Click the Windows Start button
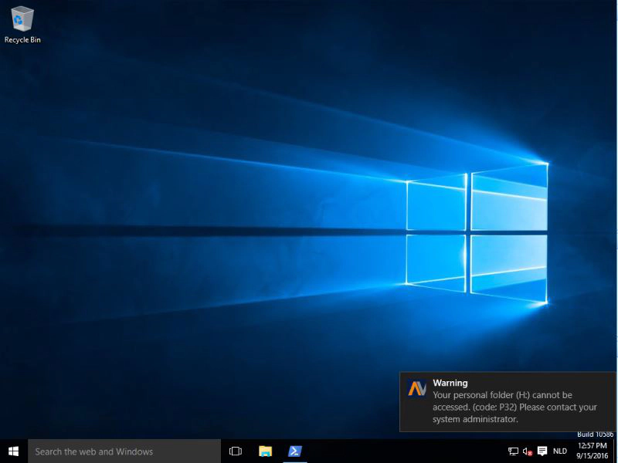Viewport: 618px width, 463px height. (13, 451)
